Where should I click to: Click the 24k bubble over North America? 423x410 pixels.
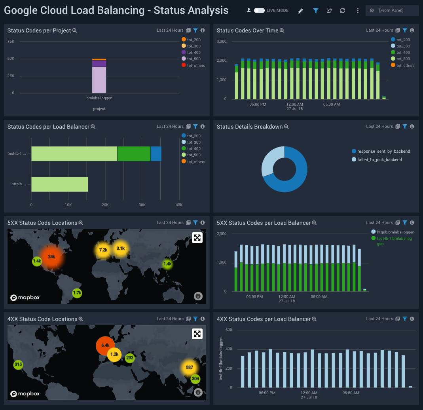click(x=52, y=256)
